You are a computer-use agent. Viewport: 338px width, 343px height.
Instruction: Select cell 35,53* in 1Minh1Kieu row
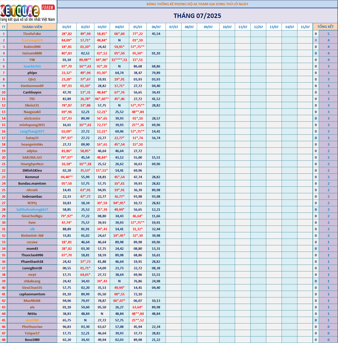coord(85,170)
